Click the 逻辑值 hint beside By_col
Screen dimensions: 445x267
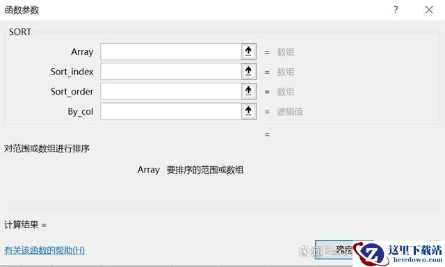tap(290, 111)
